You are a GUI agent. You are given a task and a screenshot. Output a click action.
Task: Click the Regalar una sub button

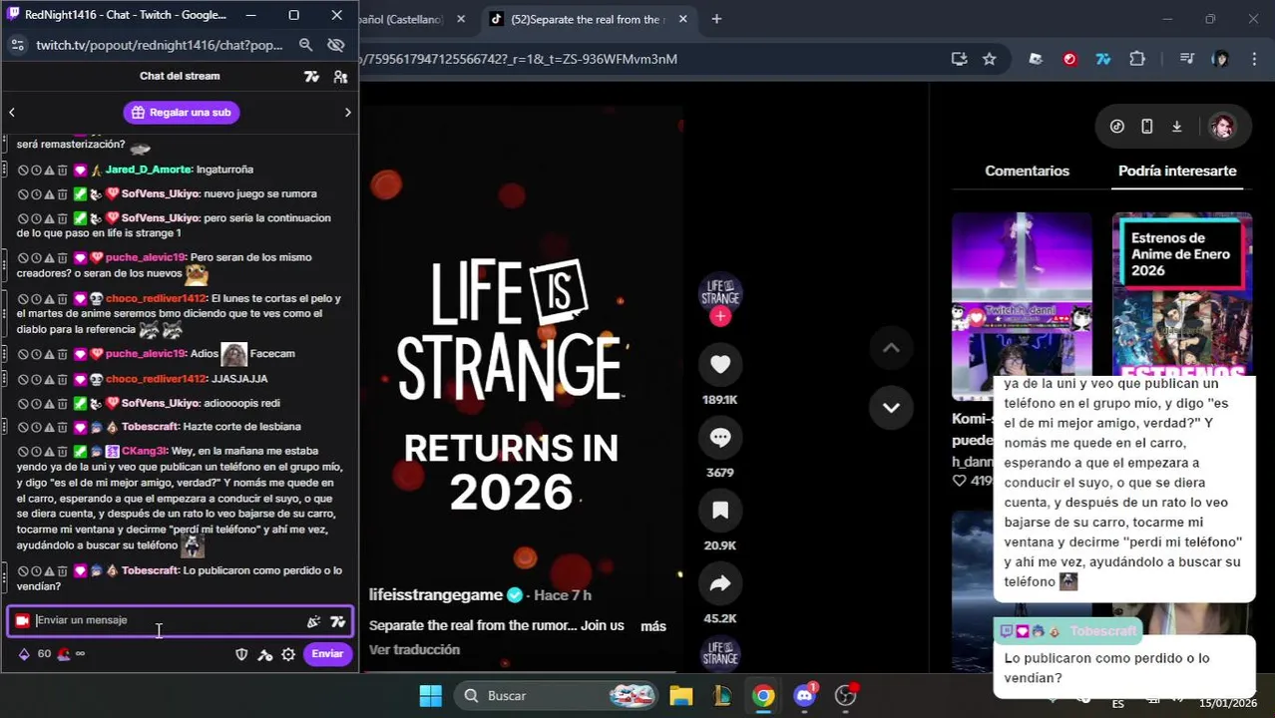pyautogui.click(x=181, y=113)
